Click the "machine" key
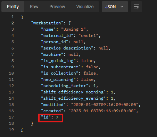Viewport: 157px width, 137px height. [52, 54]
